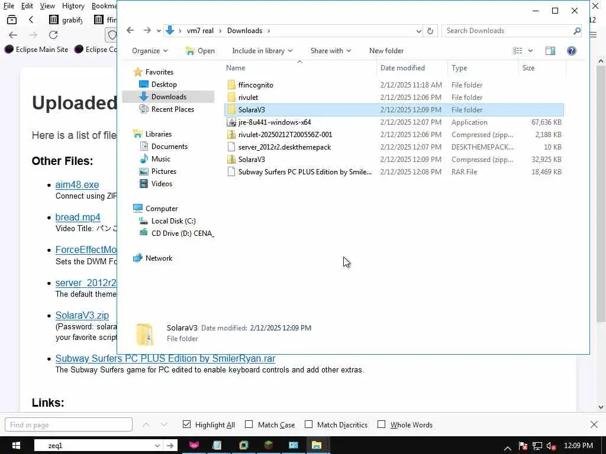This screenshot has height=454, width=606.
Task: Select the rivulet folder icon
Action: tap(231, 98)
